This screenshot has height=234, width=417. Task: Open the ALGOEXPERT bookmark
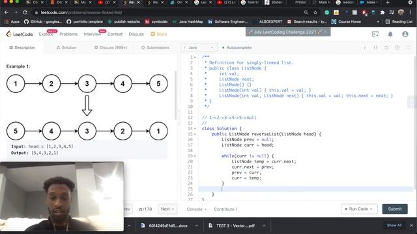270,21
